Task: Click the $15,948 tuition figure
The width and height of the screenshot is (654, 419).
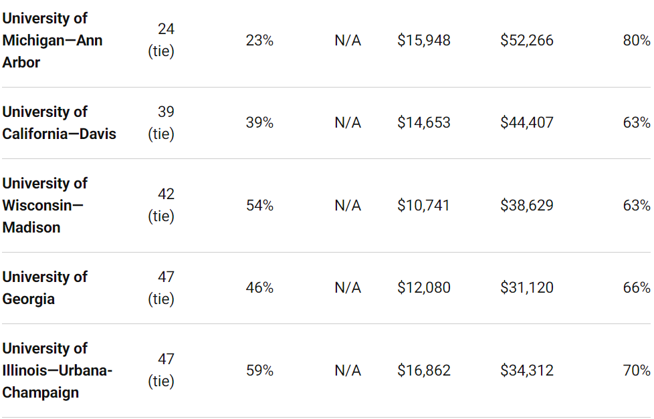Action: pyautogui.click(x=424, y=41)
